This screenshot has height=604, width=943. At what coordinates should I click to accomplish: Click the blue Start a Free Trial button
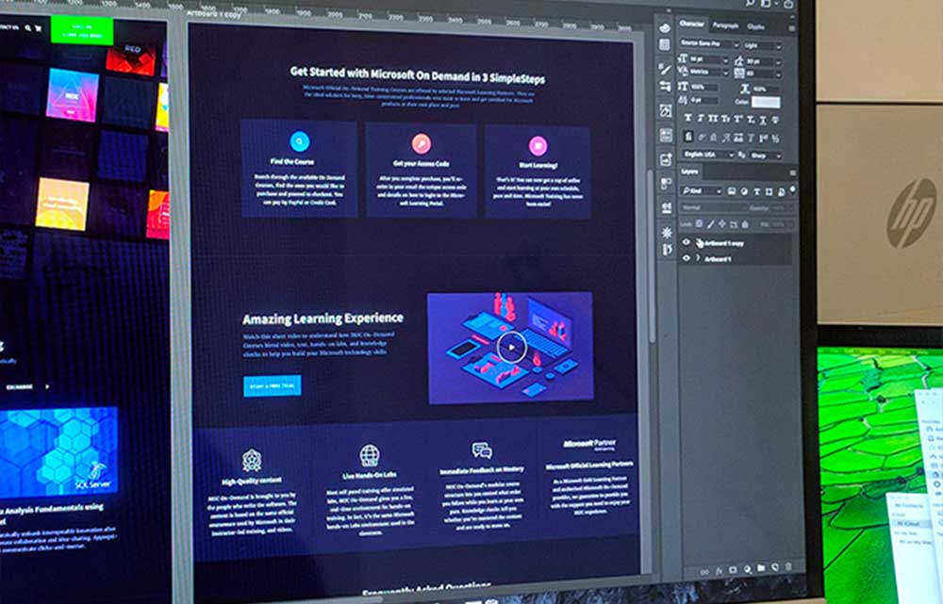pyautogui.click(x=273, y=385)
